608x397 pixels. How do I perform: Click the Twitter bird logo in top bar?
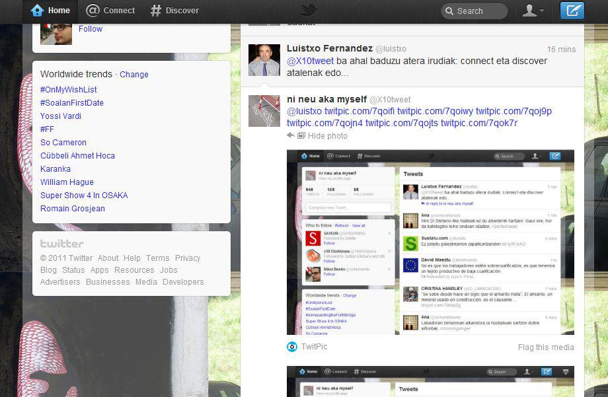coord(308,10)
